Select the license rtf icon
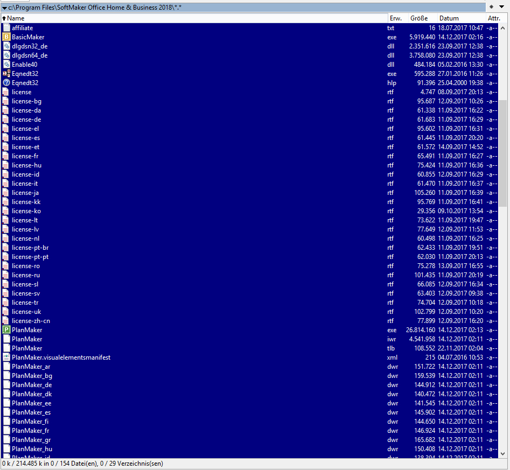This screenshot has width=510, height=470. (x=6, y=92)
